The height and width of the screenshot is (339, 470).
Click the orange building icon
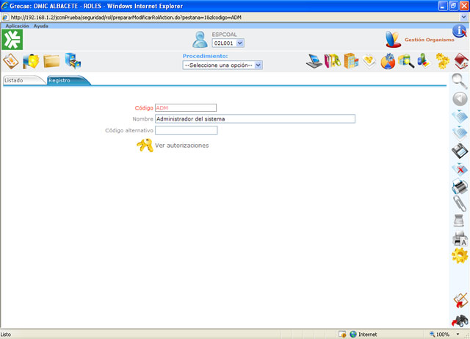351,61
